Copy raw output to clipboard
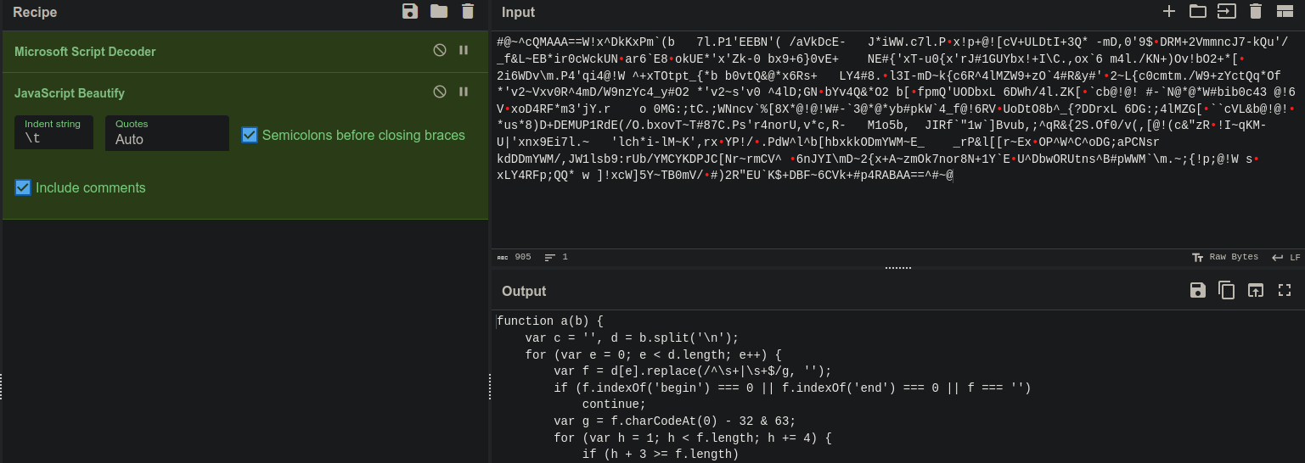1305x463 pixels. click(1226, 291)
